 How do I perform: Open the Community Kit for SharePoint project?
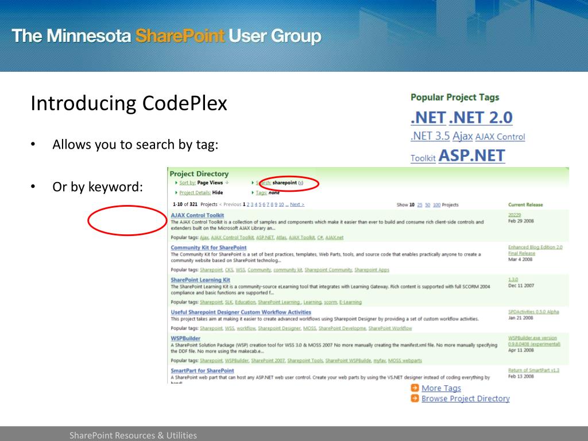click(208, 247)
